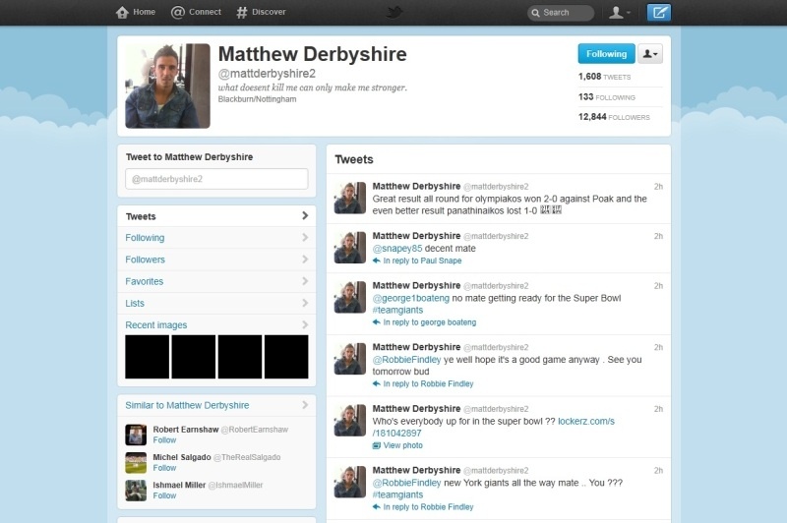Click the #teamgiants hashtag in Super Bowl tweet
Screen dimensions: 787x523
(x=397, y=310)
